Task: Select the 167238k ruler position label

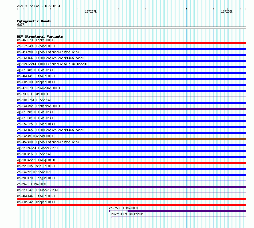Action: (227, 11)
